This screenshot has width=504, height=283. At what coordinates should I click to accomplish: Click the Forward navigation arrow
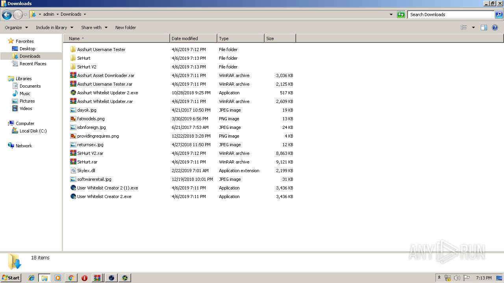18,15
